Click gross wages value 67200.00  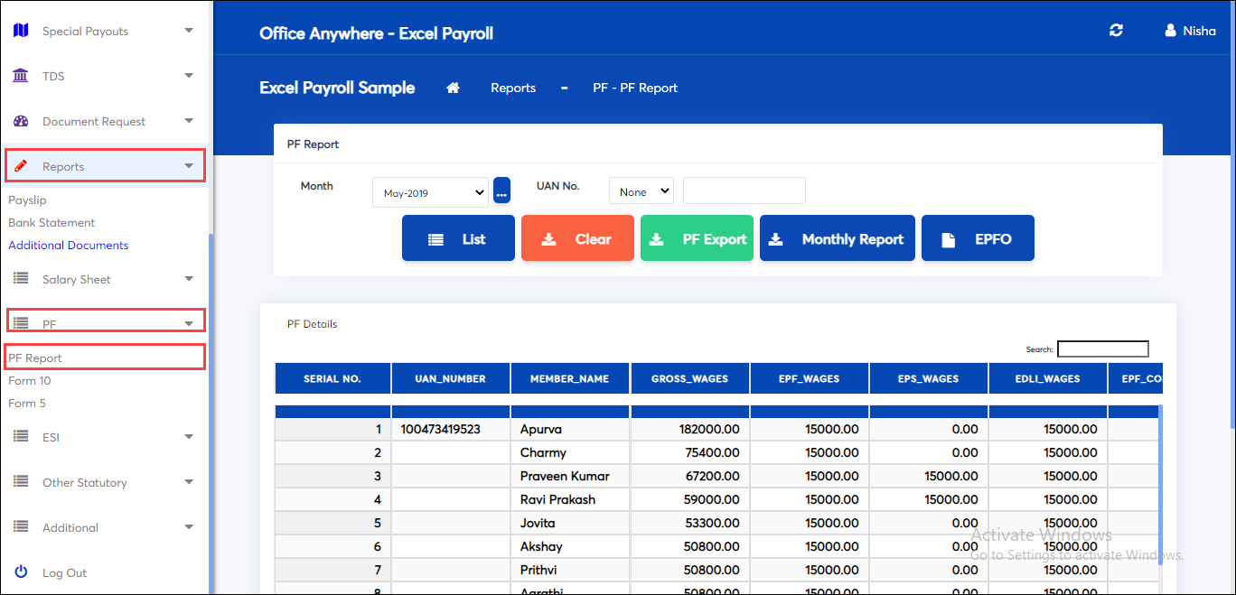click(712, 476)
